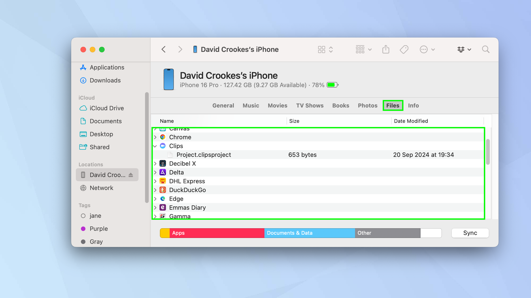
Task: Select the Project.clipsproject file
Action: tap(203, 155)
